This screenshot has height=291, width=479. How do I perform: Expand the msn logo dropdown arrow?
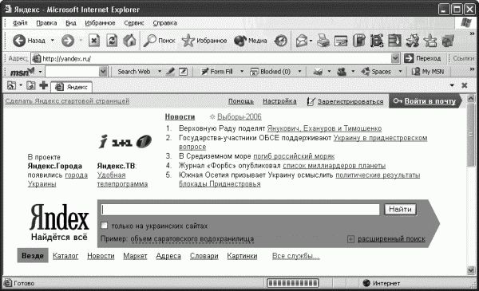pyautogui.click(x=40, y=72)
